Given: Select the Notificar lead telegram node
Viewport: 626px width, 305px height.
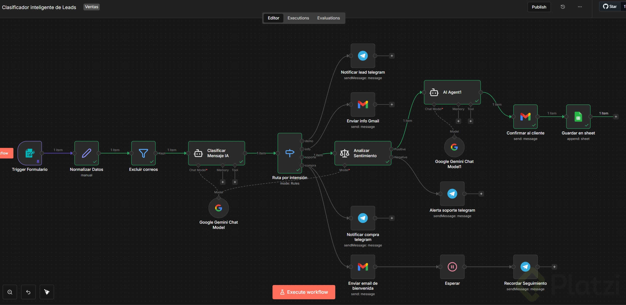Looking at the screenshot, I should [363, 56].
